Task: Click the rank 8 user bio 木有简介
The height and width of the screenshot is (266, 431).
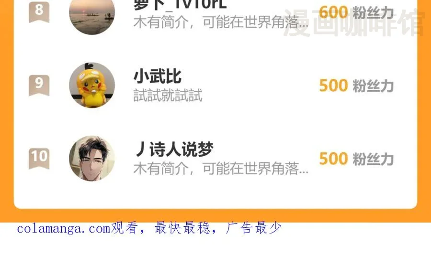Action: [221, 22]
